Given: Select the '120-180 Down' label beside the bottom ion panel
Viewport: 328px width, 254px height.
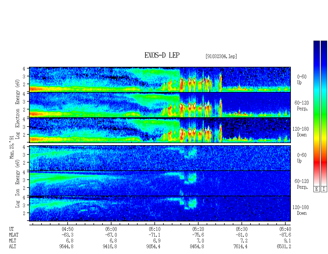Looking at the screenshot, I should [301, 210].
